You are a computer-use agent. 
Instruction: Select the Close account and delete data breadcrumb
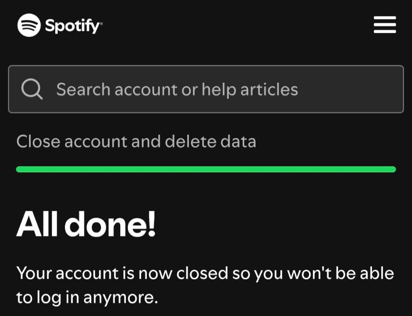[x=136, y=141]
